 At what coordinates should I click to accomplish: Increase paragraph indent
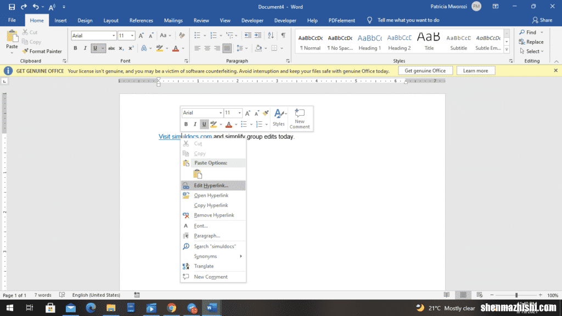[x=258, y=35]
